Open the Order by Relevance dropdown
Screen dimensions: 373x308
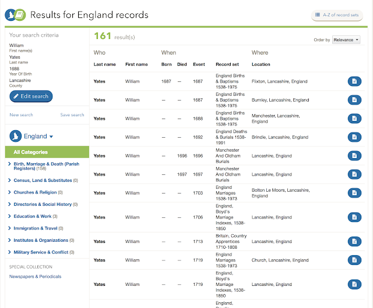pyautogui.click(x=346, y=40)
